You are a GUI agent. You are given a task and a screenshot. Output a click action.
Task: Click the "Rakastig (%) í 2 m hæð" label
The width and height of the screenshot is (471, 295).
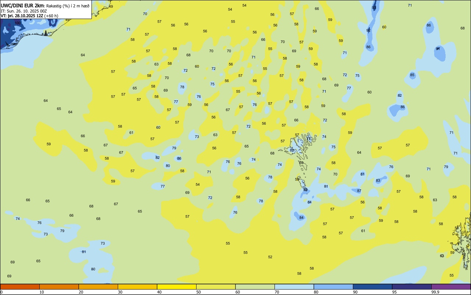click(x=68, y=6)
